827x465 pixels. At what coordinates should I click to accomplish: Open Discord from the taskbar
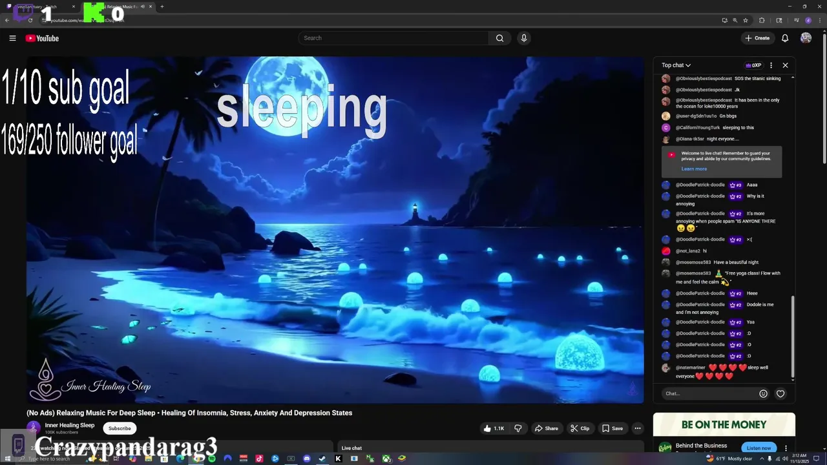pyautogui.click(x=307, y=459)
